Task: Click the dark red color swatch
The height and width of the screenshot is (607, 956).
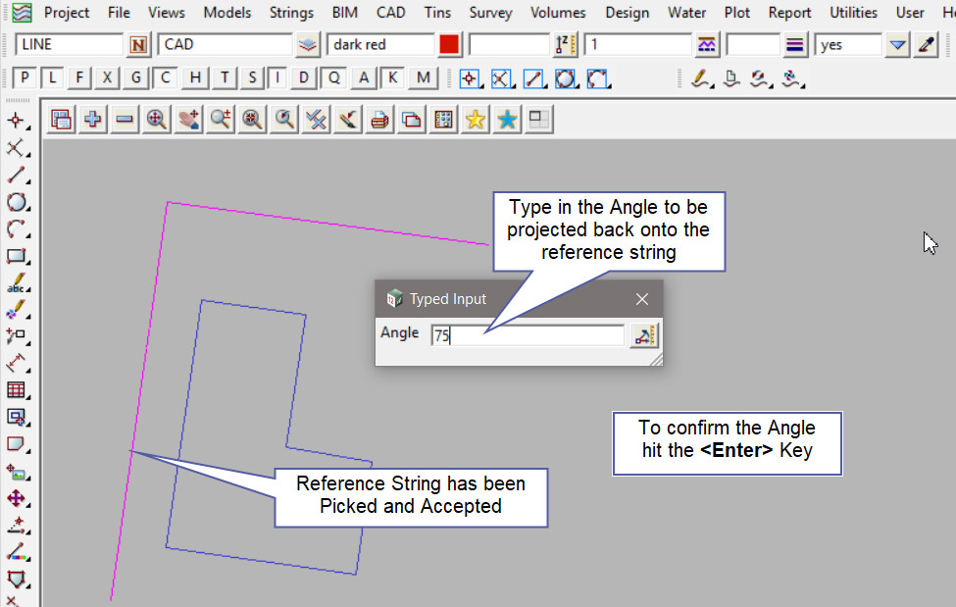Action: coord(449,45)
